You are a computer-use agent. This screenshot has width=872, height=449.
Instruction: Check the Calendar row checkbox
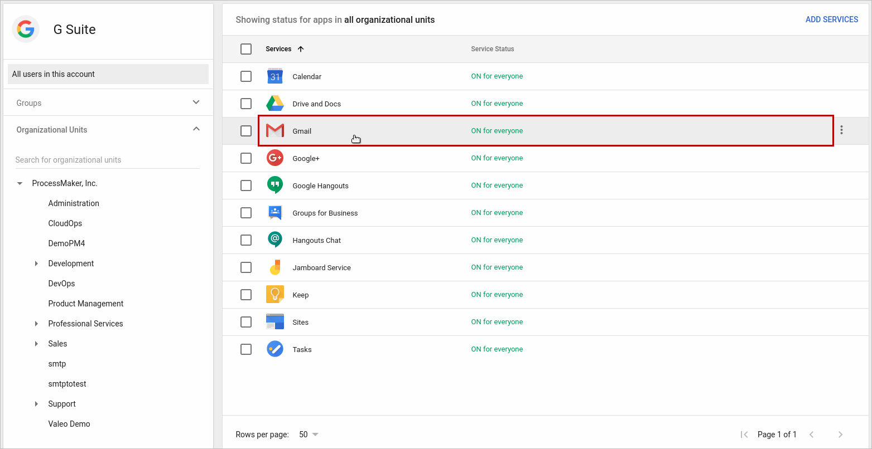click(x=246, y=76)
